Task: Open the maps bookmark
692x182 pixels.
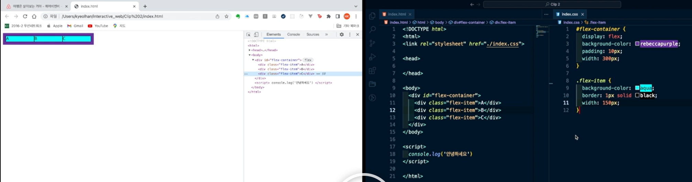Action: pos(119,26)
